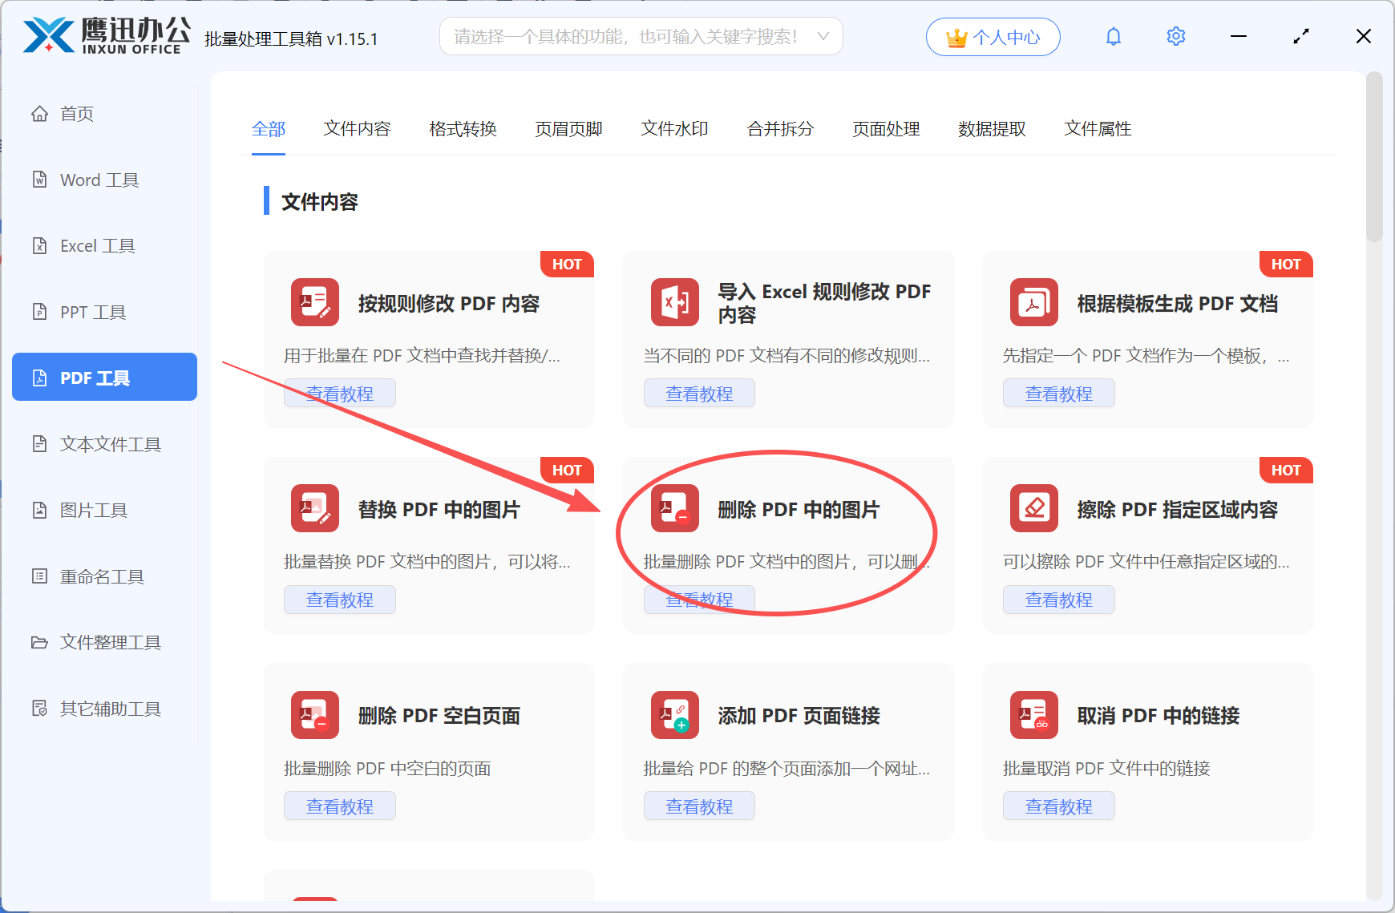This screenshot has width=1395, height=913.
Task: Switch to the 文件属性 tab
Action: click(x=1098, y=128)
